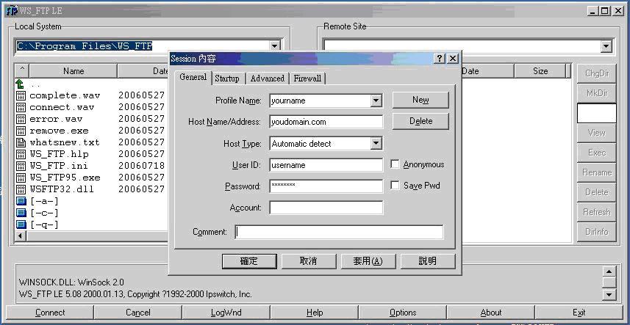
Task: Click the error.wav file icon
Action: coord(21,119)
